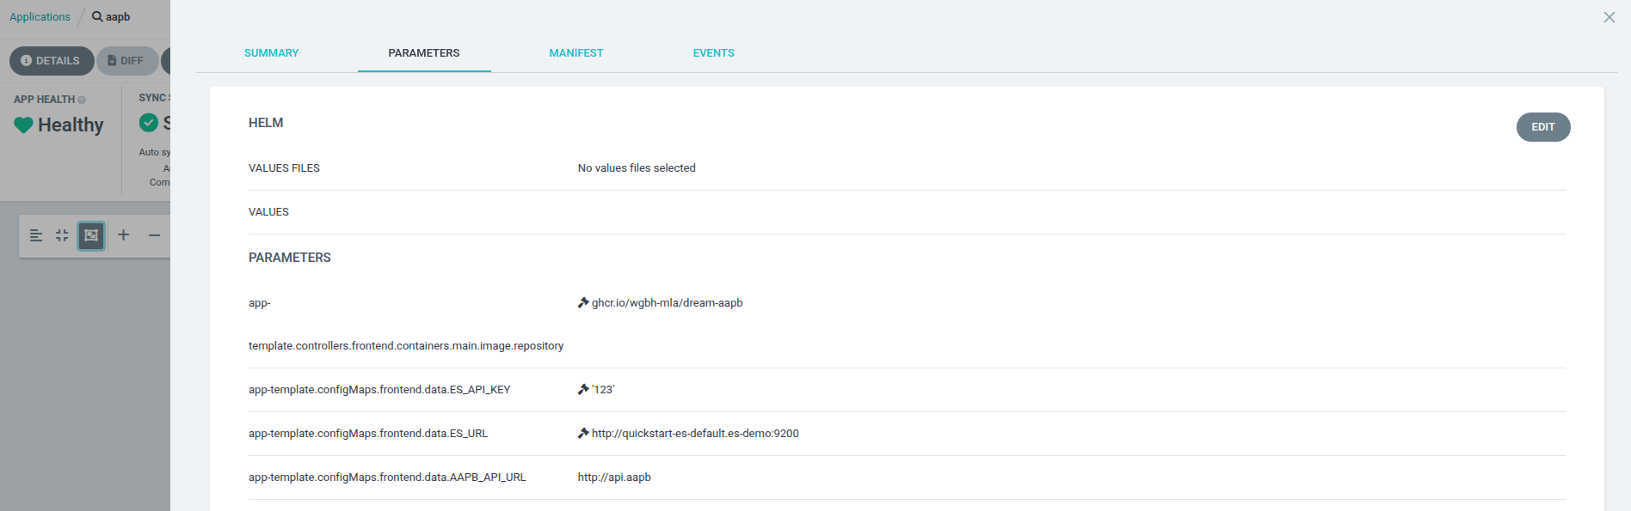The width and height of the screenshot is (1631, 511).
Task: Open the MANIFEST tab
Action: 575,53
